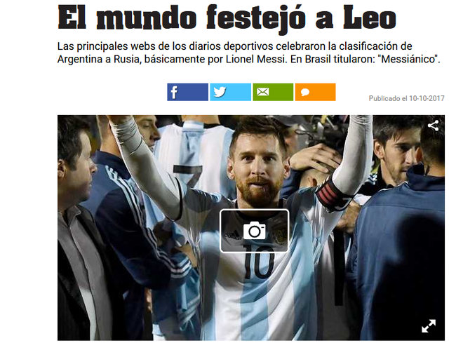Image resolution: width=456 pixels, height=343 pixels.
Task: Click the 'Publicado el 10-10-2017' date text
Action: pos(406,98)
